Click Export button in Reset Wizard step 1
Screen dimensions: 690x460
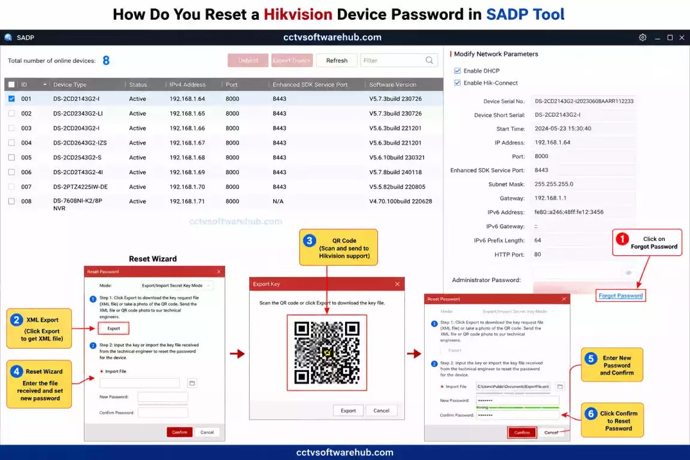tap(114, 328)
